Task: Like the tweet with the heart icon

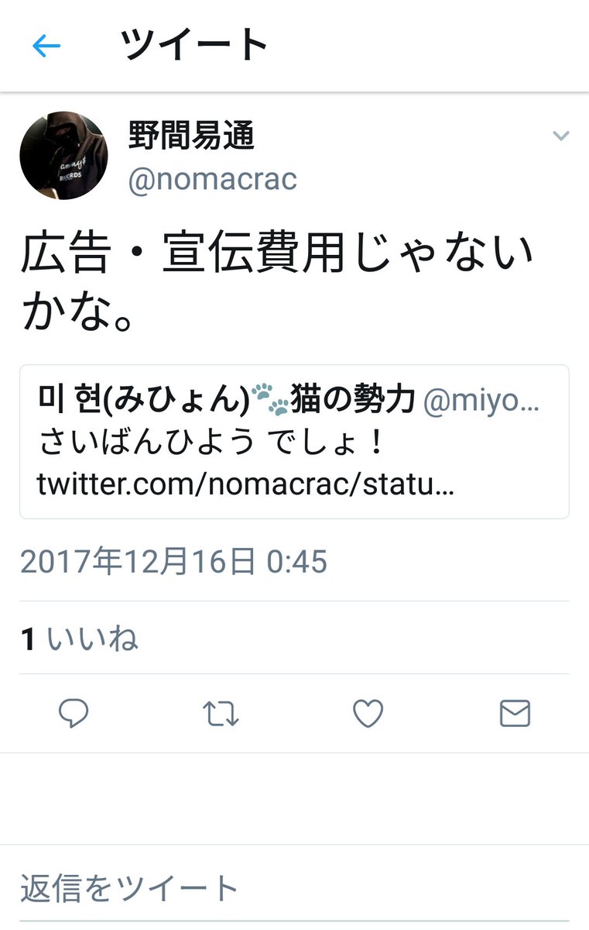Action: coord(368,714)
